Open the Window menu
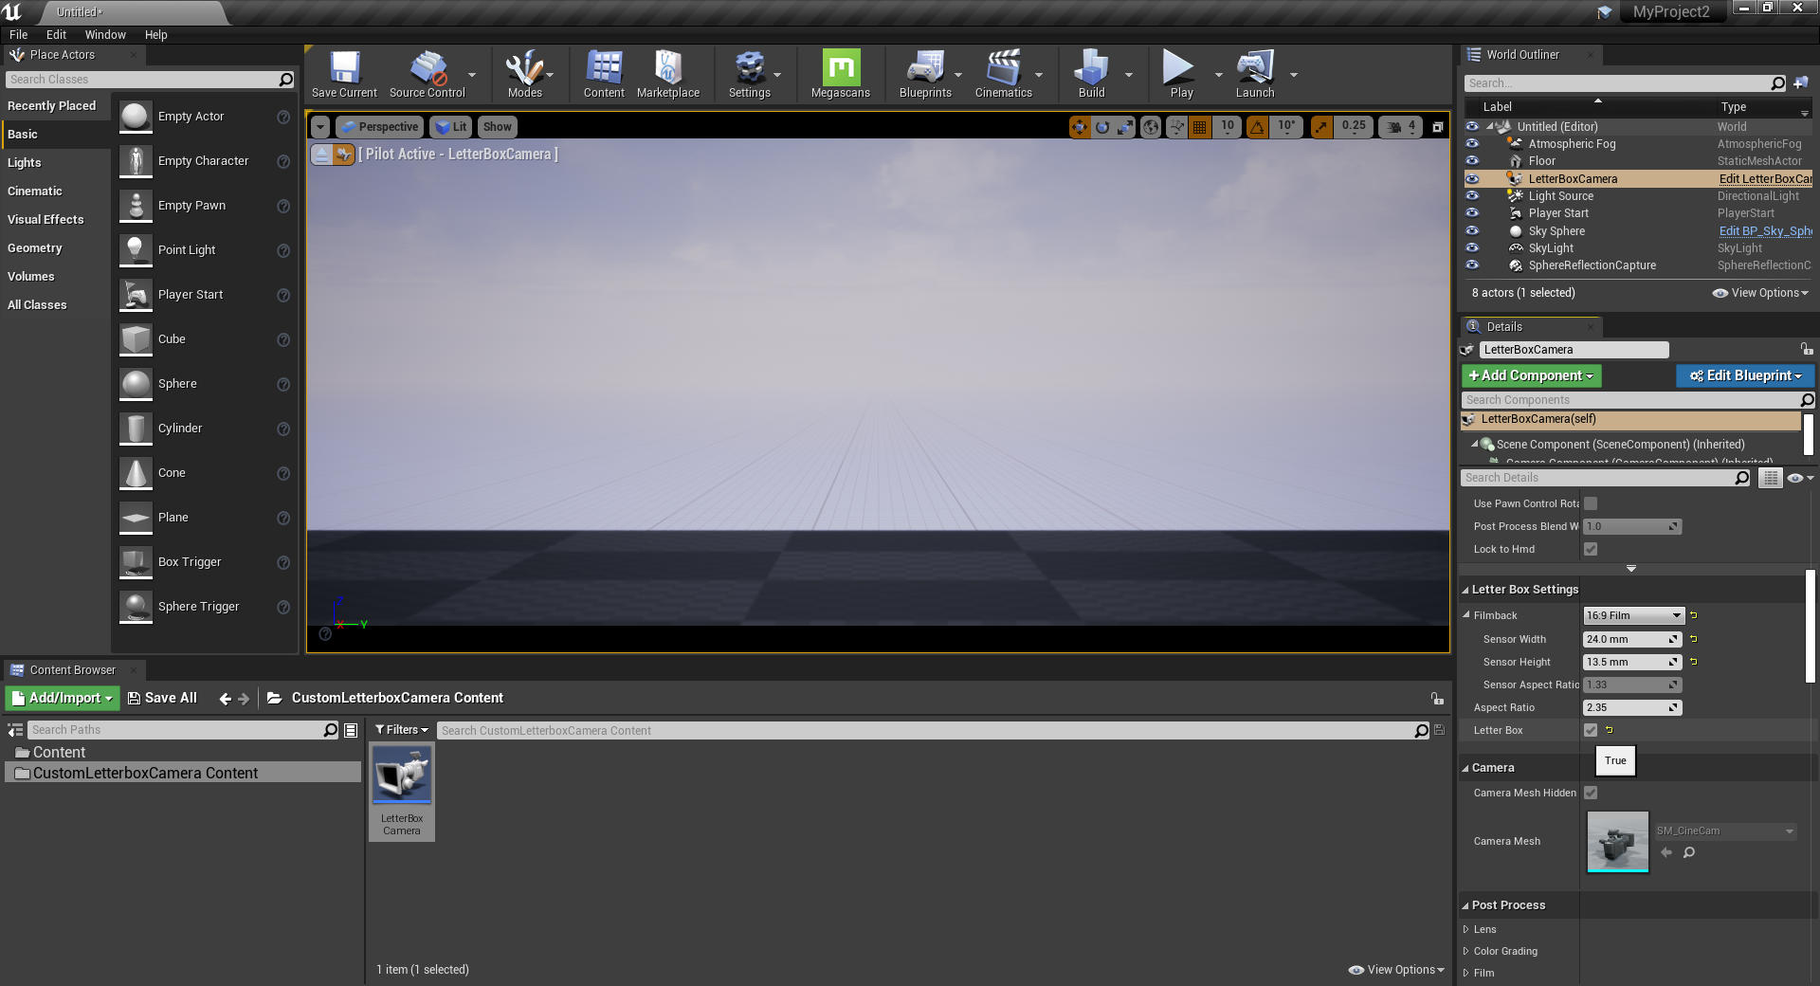 click(x=105, y=35)
